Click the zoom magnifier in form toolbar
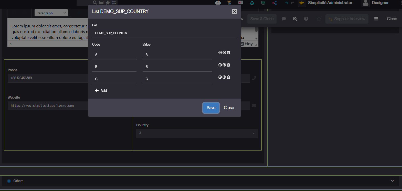The image size is (402, 191). click(x=295, y=19)
